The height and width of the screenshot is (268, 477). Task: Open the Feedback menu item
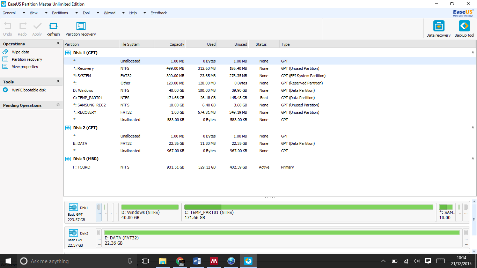click(x=159, y=13)
